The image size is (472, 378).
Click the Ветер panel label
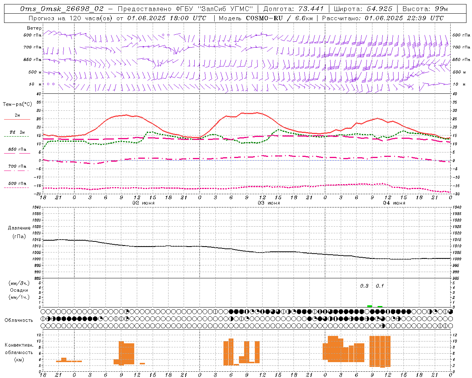[34, 28]
